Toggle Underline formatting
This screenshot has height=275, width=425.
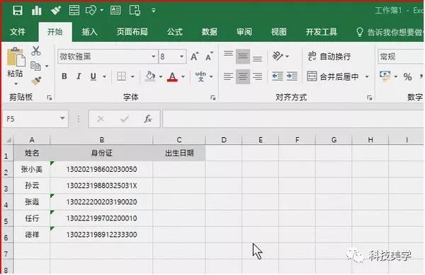(93, 76)
